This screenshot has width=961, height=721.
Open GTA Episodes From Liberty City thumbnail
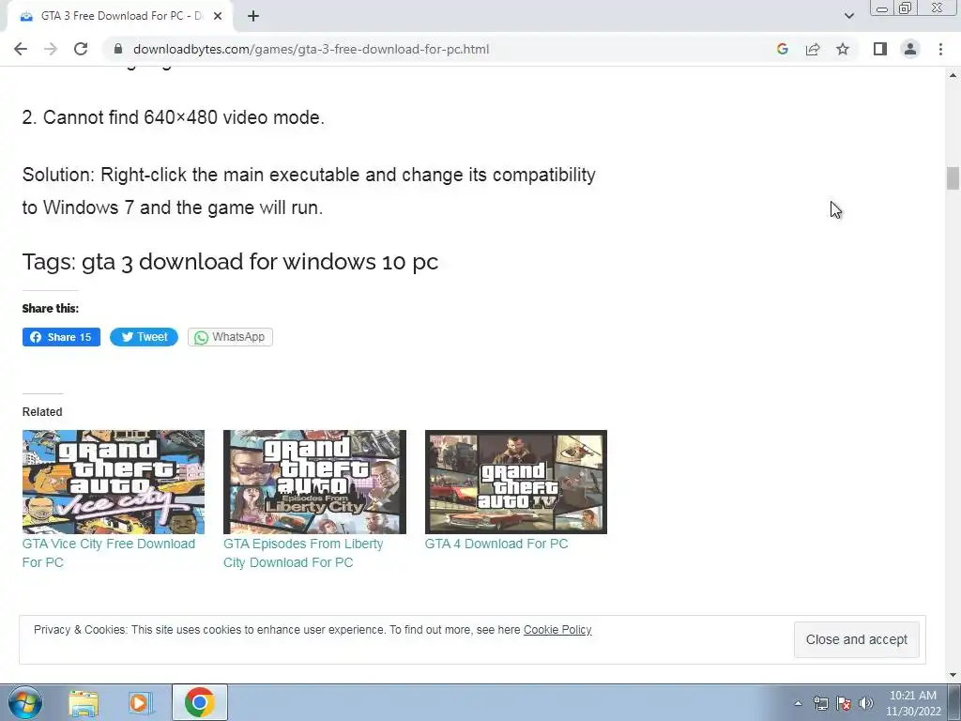tap(314, 482)
